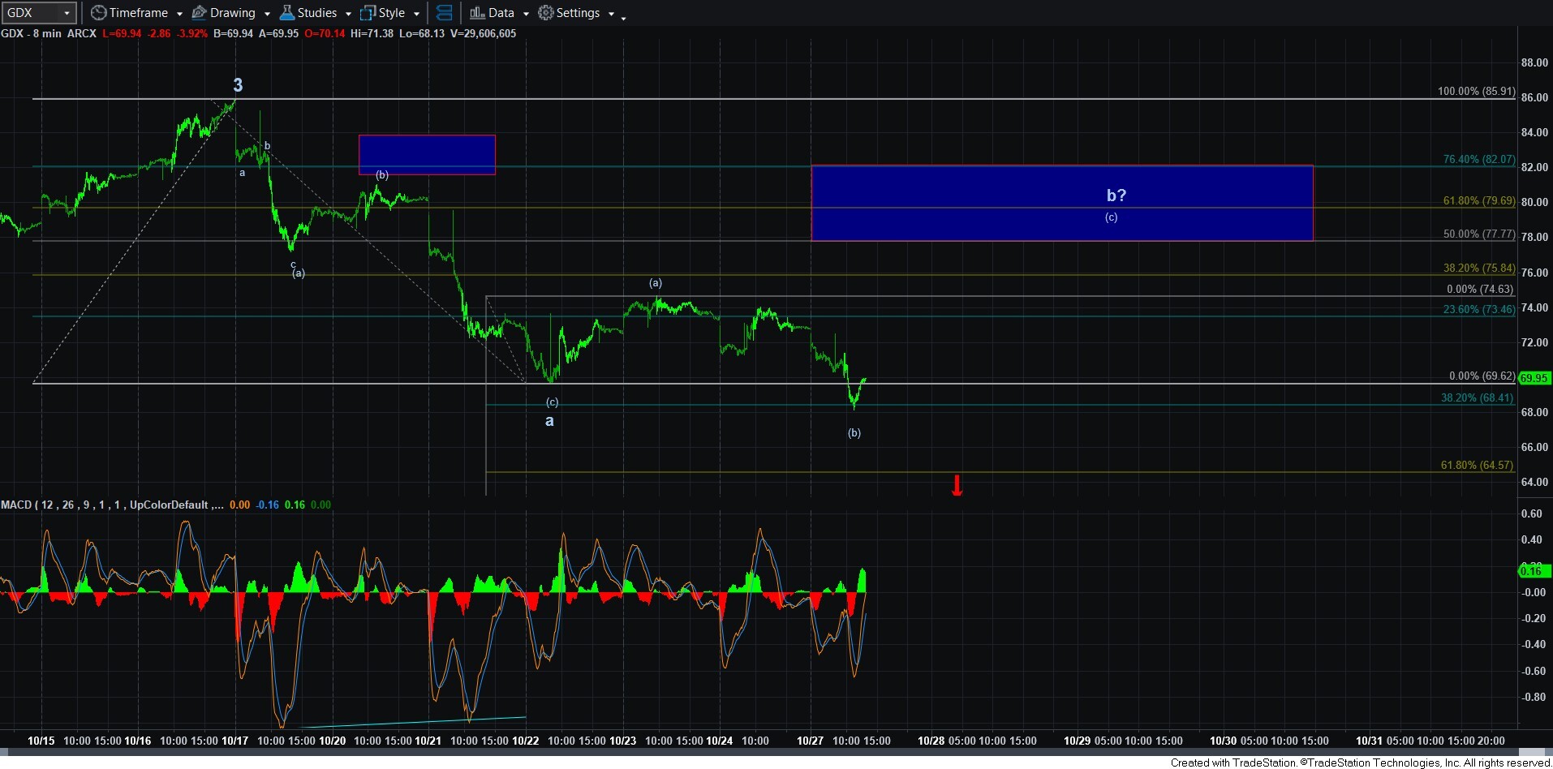Click the blue stacked panels icon
1553x769 pixels.
444,13
